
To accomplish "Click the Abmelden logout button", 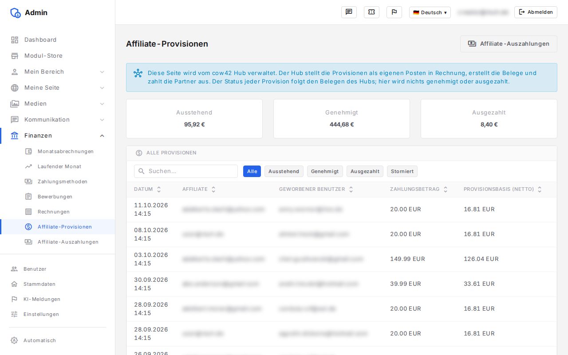I will (536, 12).
